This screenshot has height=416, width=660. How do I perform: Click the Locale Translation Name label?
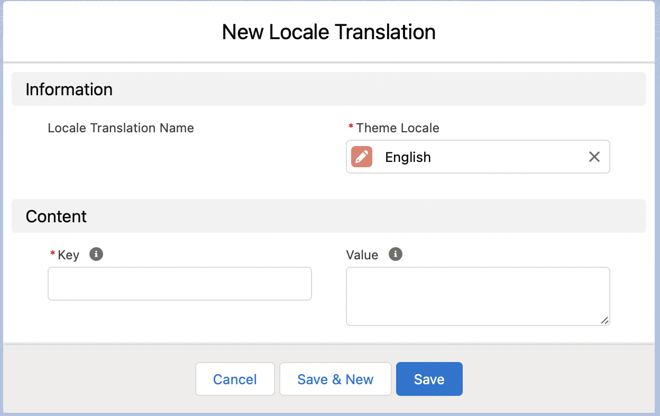coord(121,128)
